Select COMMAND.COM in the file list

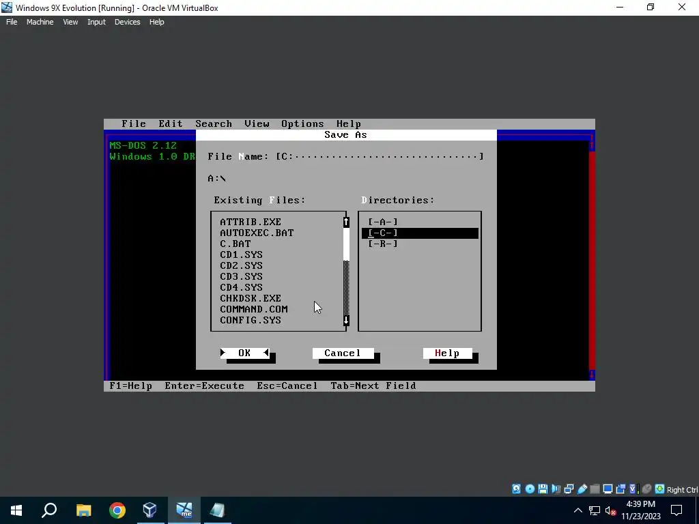tap(254, 309)
